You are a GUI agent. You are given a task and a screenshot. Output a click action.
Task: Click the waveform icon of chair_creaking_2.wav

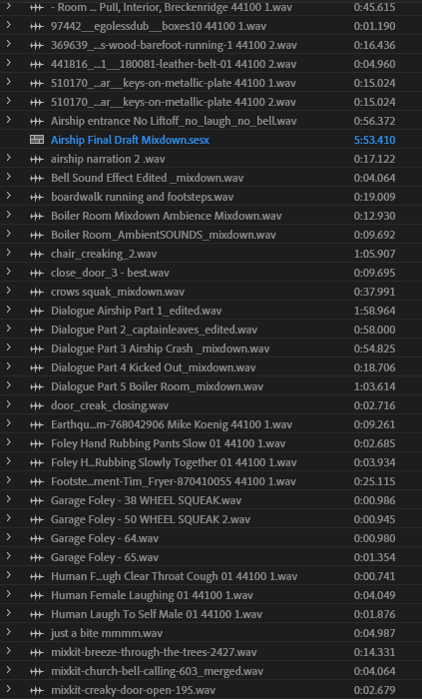37,254
